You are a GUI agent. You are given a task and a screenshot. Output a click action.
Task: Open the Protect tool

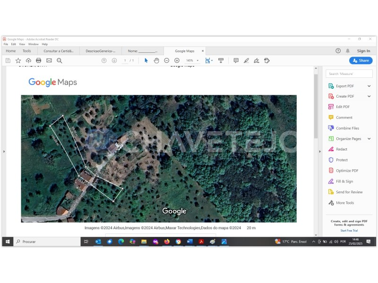[342, 160]
